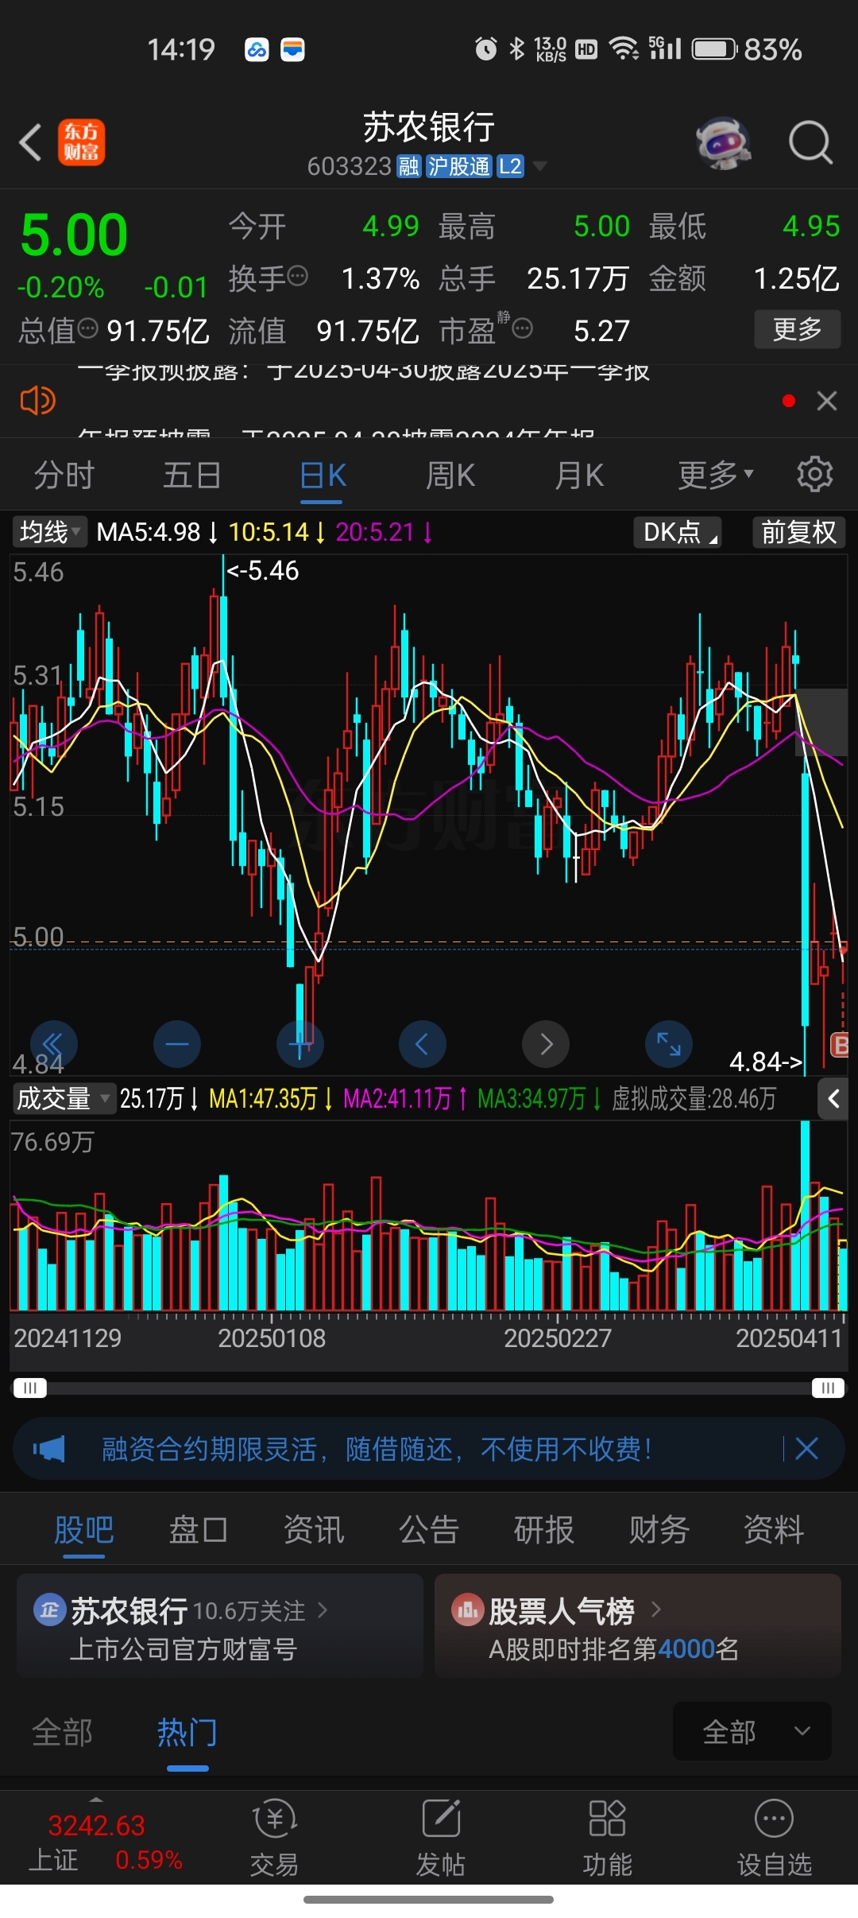Viewport: 858px width, 1918px height.
Task: Zoom in the K-line chart with plus
Action: 300,1043
